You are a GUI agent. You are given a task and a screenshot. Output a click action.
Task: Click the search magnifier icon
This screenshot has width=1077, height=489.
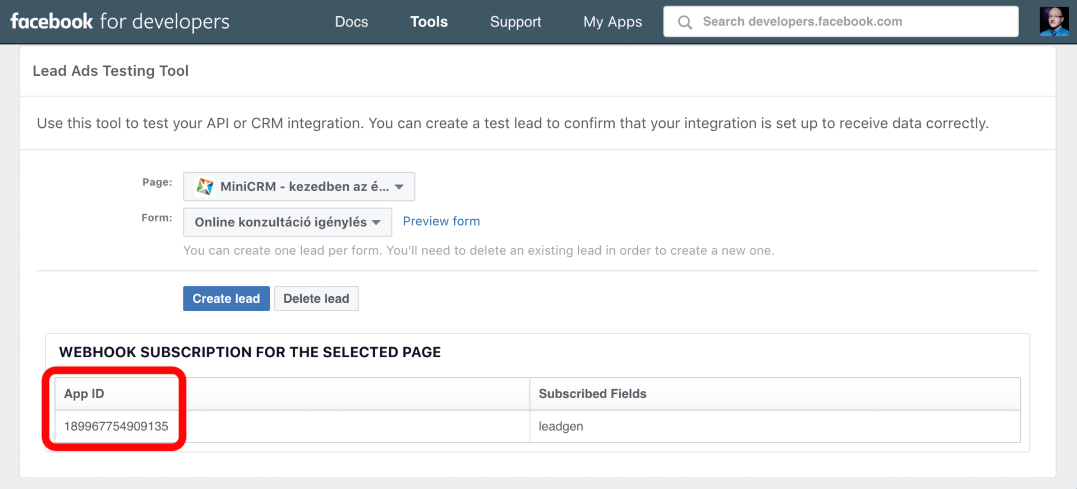685,22
